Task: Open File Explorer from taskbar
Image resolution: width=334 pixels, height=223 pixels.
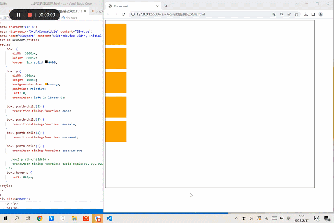Action: tap(74, 218)
